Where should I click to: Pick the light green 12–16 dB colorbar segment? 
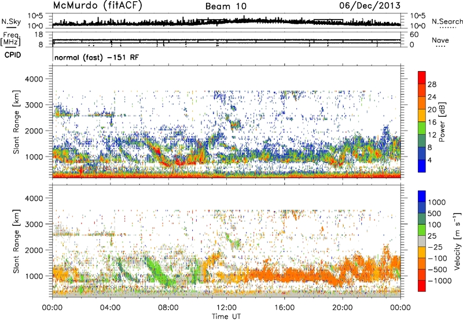click(422, 128)
